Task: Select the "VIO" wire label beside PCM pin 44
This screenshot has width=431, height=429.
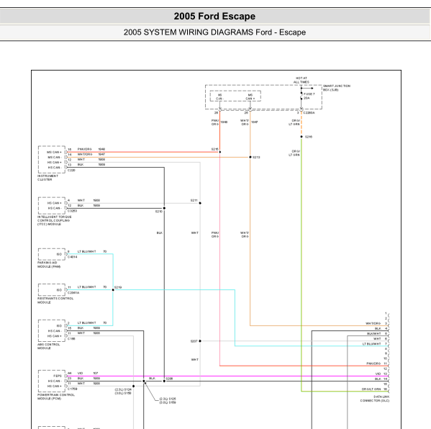Action: click(x=80, y=373)
